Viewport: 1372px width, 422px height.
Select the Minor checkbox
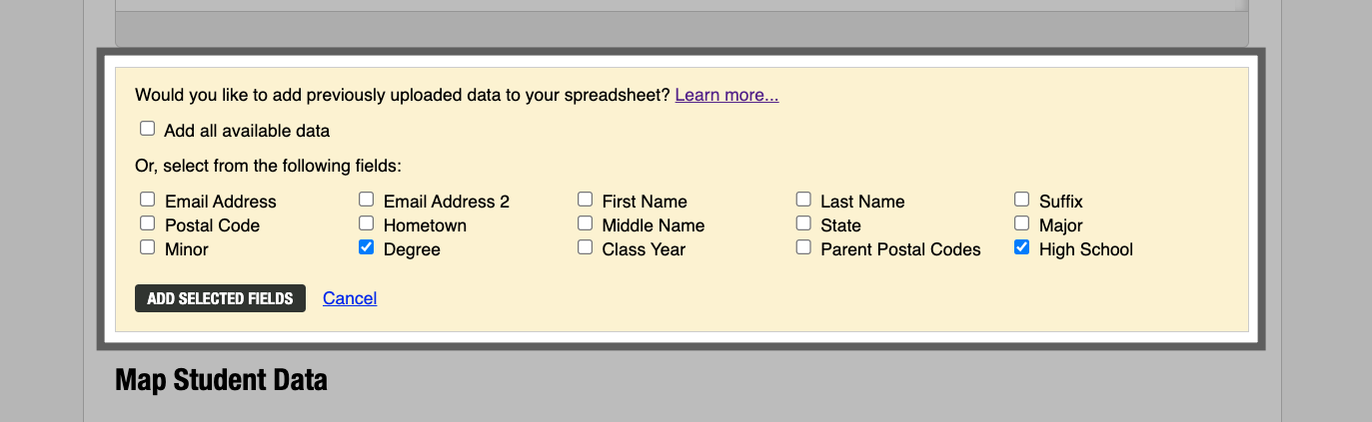coord(148,247)
